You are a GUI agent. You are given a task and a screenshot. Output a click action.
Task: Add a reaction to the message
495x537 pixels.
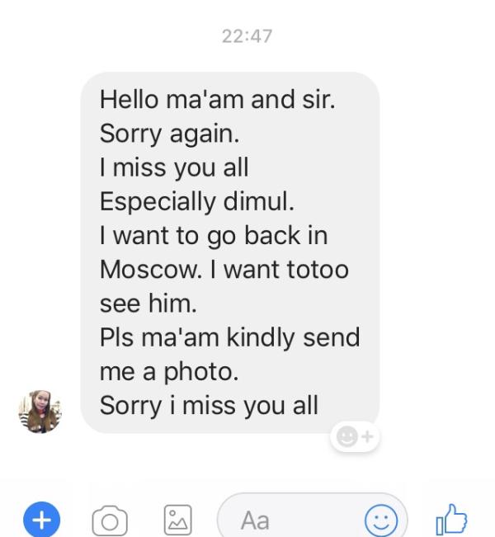pos(355,436)
